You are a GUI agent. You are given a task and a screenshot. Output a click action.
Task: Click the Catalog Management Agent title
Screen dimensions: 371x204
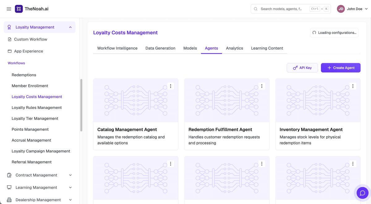click(127, 130)
